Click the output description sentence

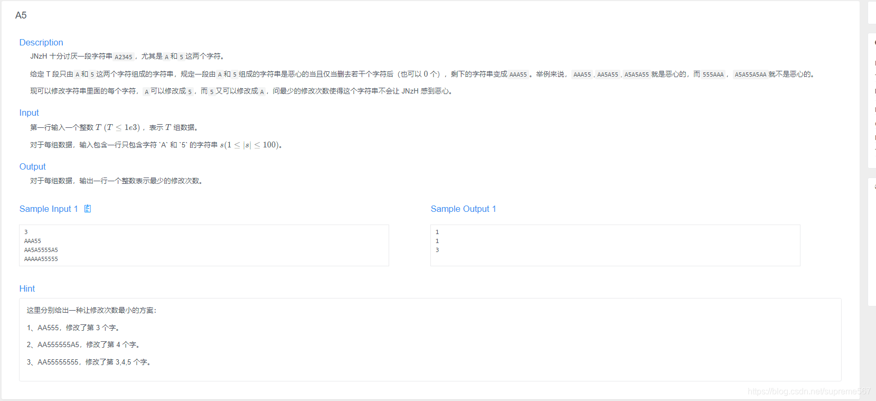tap(117, 181)
